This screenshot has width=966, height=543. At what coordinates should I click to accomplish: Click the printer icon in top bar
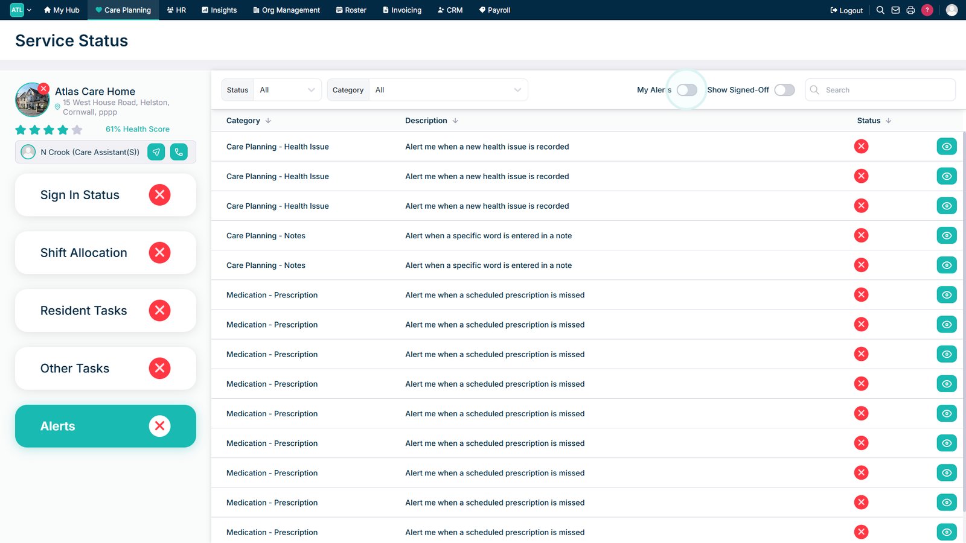(x=910, y=10)
